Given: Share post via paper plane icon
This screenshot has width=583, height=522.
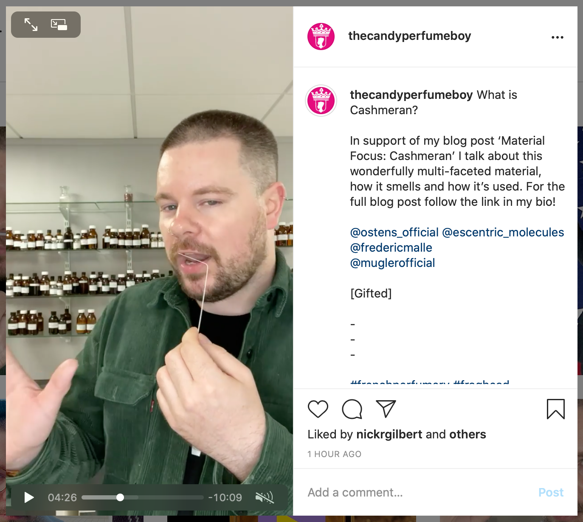Looking at the screenshot, I should coord(386,409).
